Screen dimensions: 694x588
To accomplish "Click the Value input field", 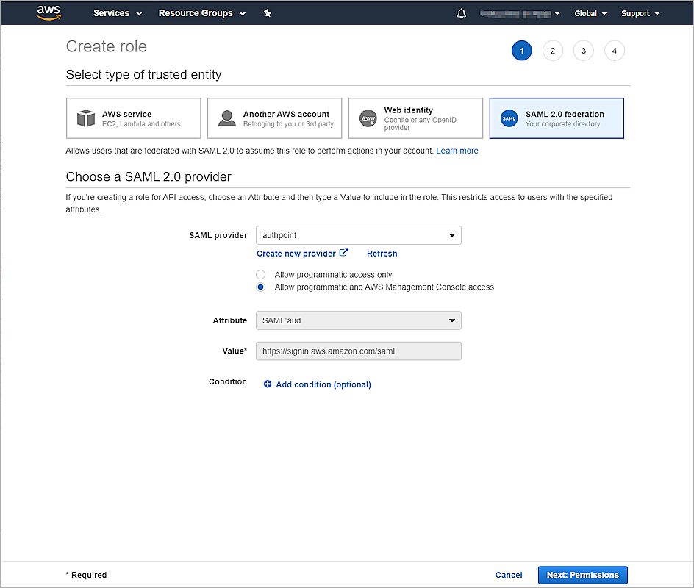I will (358, 351).
